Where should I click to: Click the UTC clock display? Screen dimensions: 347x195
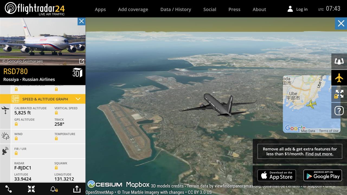pyautogui.click(x=329, y=9)
